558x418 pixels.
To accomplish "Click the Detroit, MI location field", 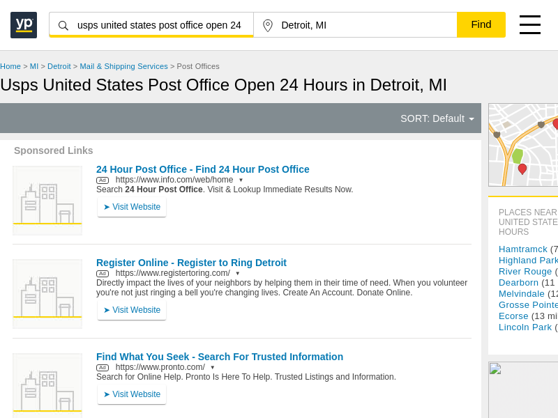I will pos(355,25).
